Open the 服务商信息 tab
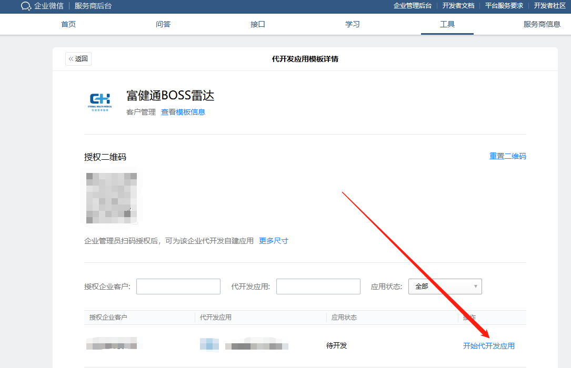 [x=542, y=24]
